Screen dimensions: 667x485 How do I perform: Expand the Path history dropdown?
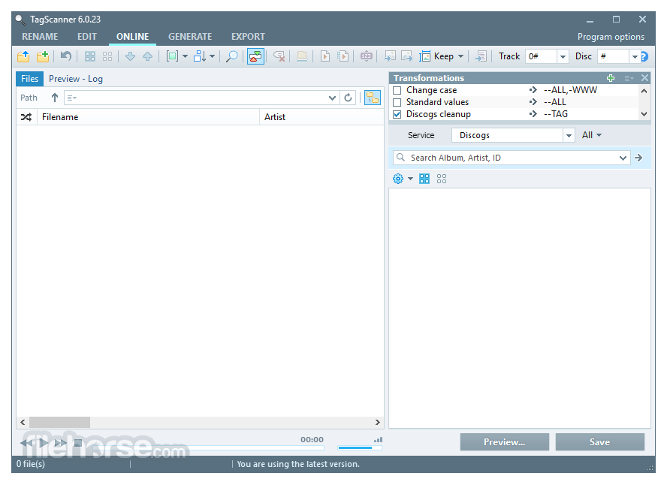click(332, 98)
